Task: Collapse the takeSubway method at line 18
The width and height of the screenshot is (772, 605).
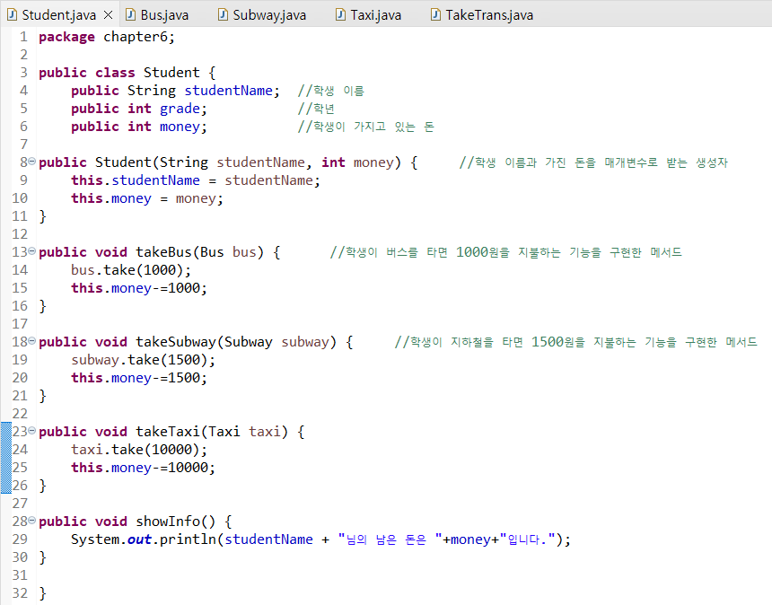Action: tap(32, 341)
